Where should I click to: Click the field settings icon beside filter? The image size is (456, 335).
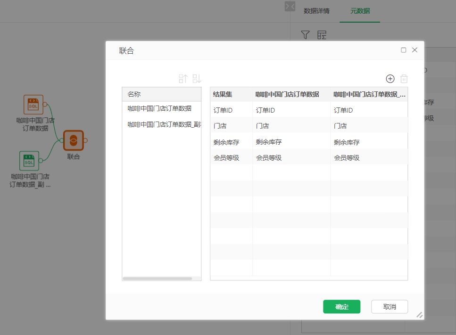(x=322, y=35)
